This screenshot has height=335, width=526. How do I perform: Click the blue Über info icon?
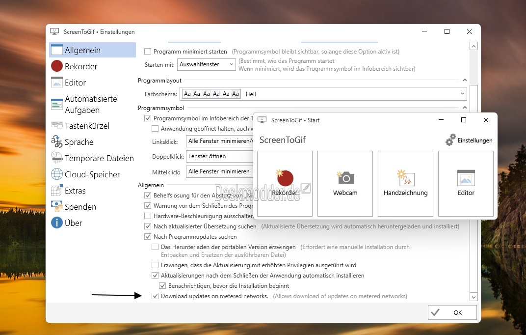coord(57,223)
